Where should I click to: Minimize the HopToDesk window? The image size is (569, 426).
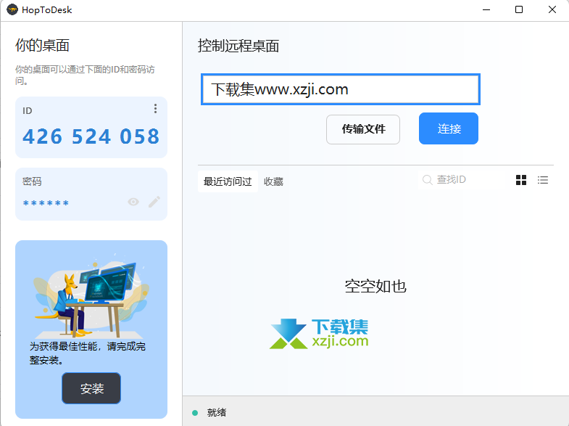pos(486,10)
